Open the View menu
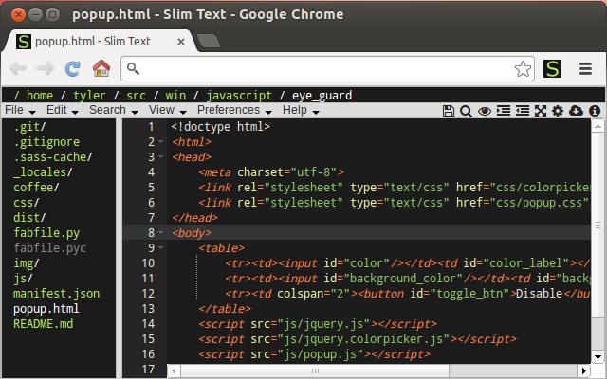 pyautogui.click(x=168, y=110)
